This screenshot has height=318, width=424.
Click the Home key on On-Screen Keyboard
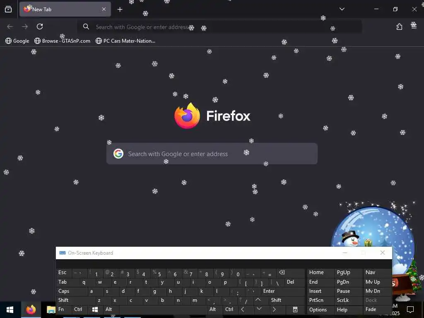pos(320,272)
